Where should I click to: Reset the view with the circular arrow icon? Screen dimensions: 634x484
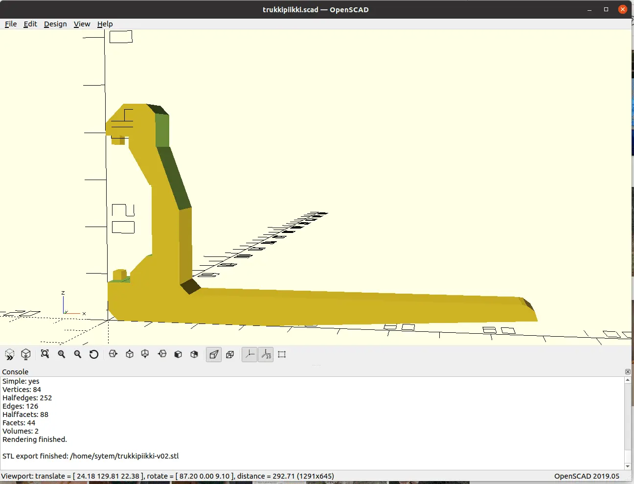[94, 354]
